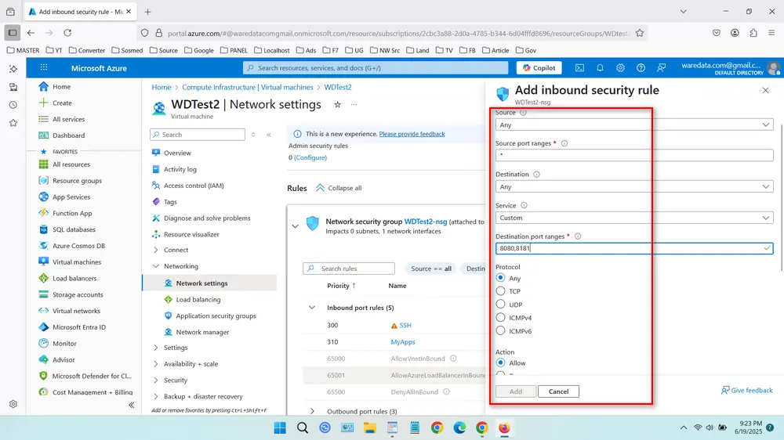Show DenyAllInBound info icon

click(447, 392)
